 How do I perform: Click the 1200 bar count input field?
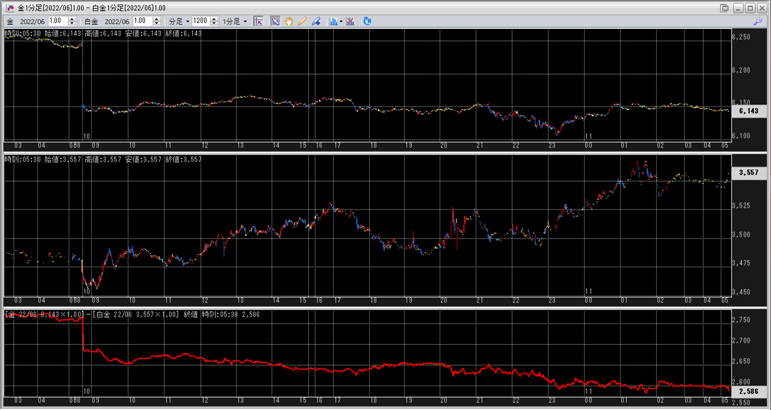tap(201, 21)
